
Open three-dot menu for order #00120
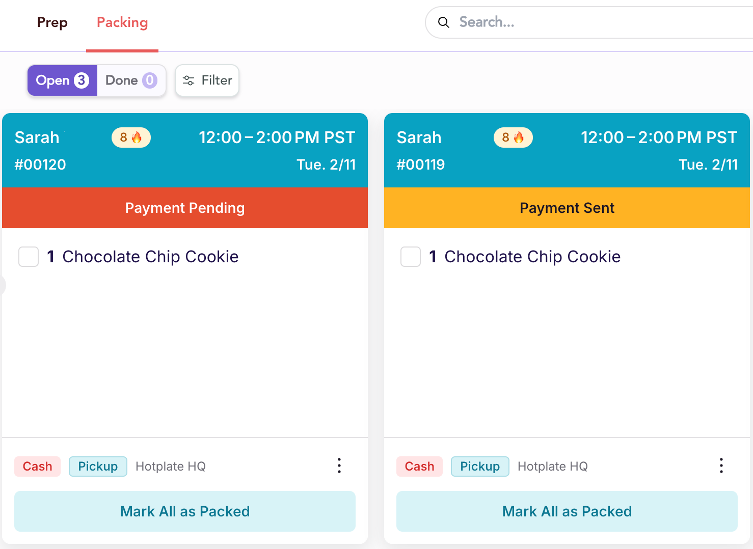pyautogui.click(x=339, y=465)
